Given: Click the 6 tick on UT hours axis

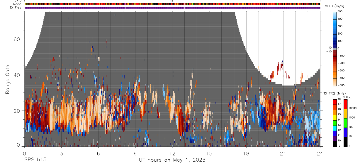Looking at the screenshot, I should (98, 153).
